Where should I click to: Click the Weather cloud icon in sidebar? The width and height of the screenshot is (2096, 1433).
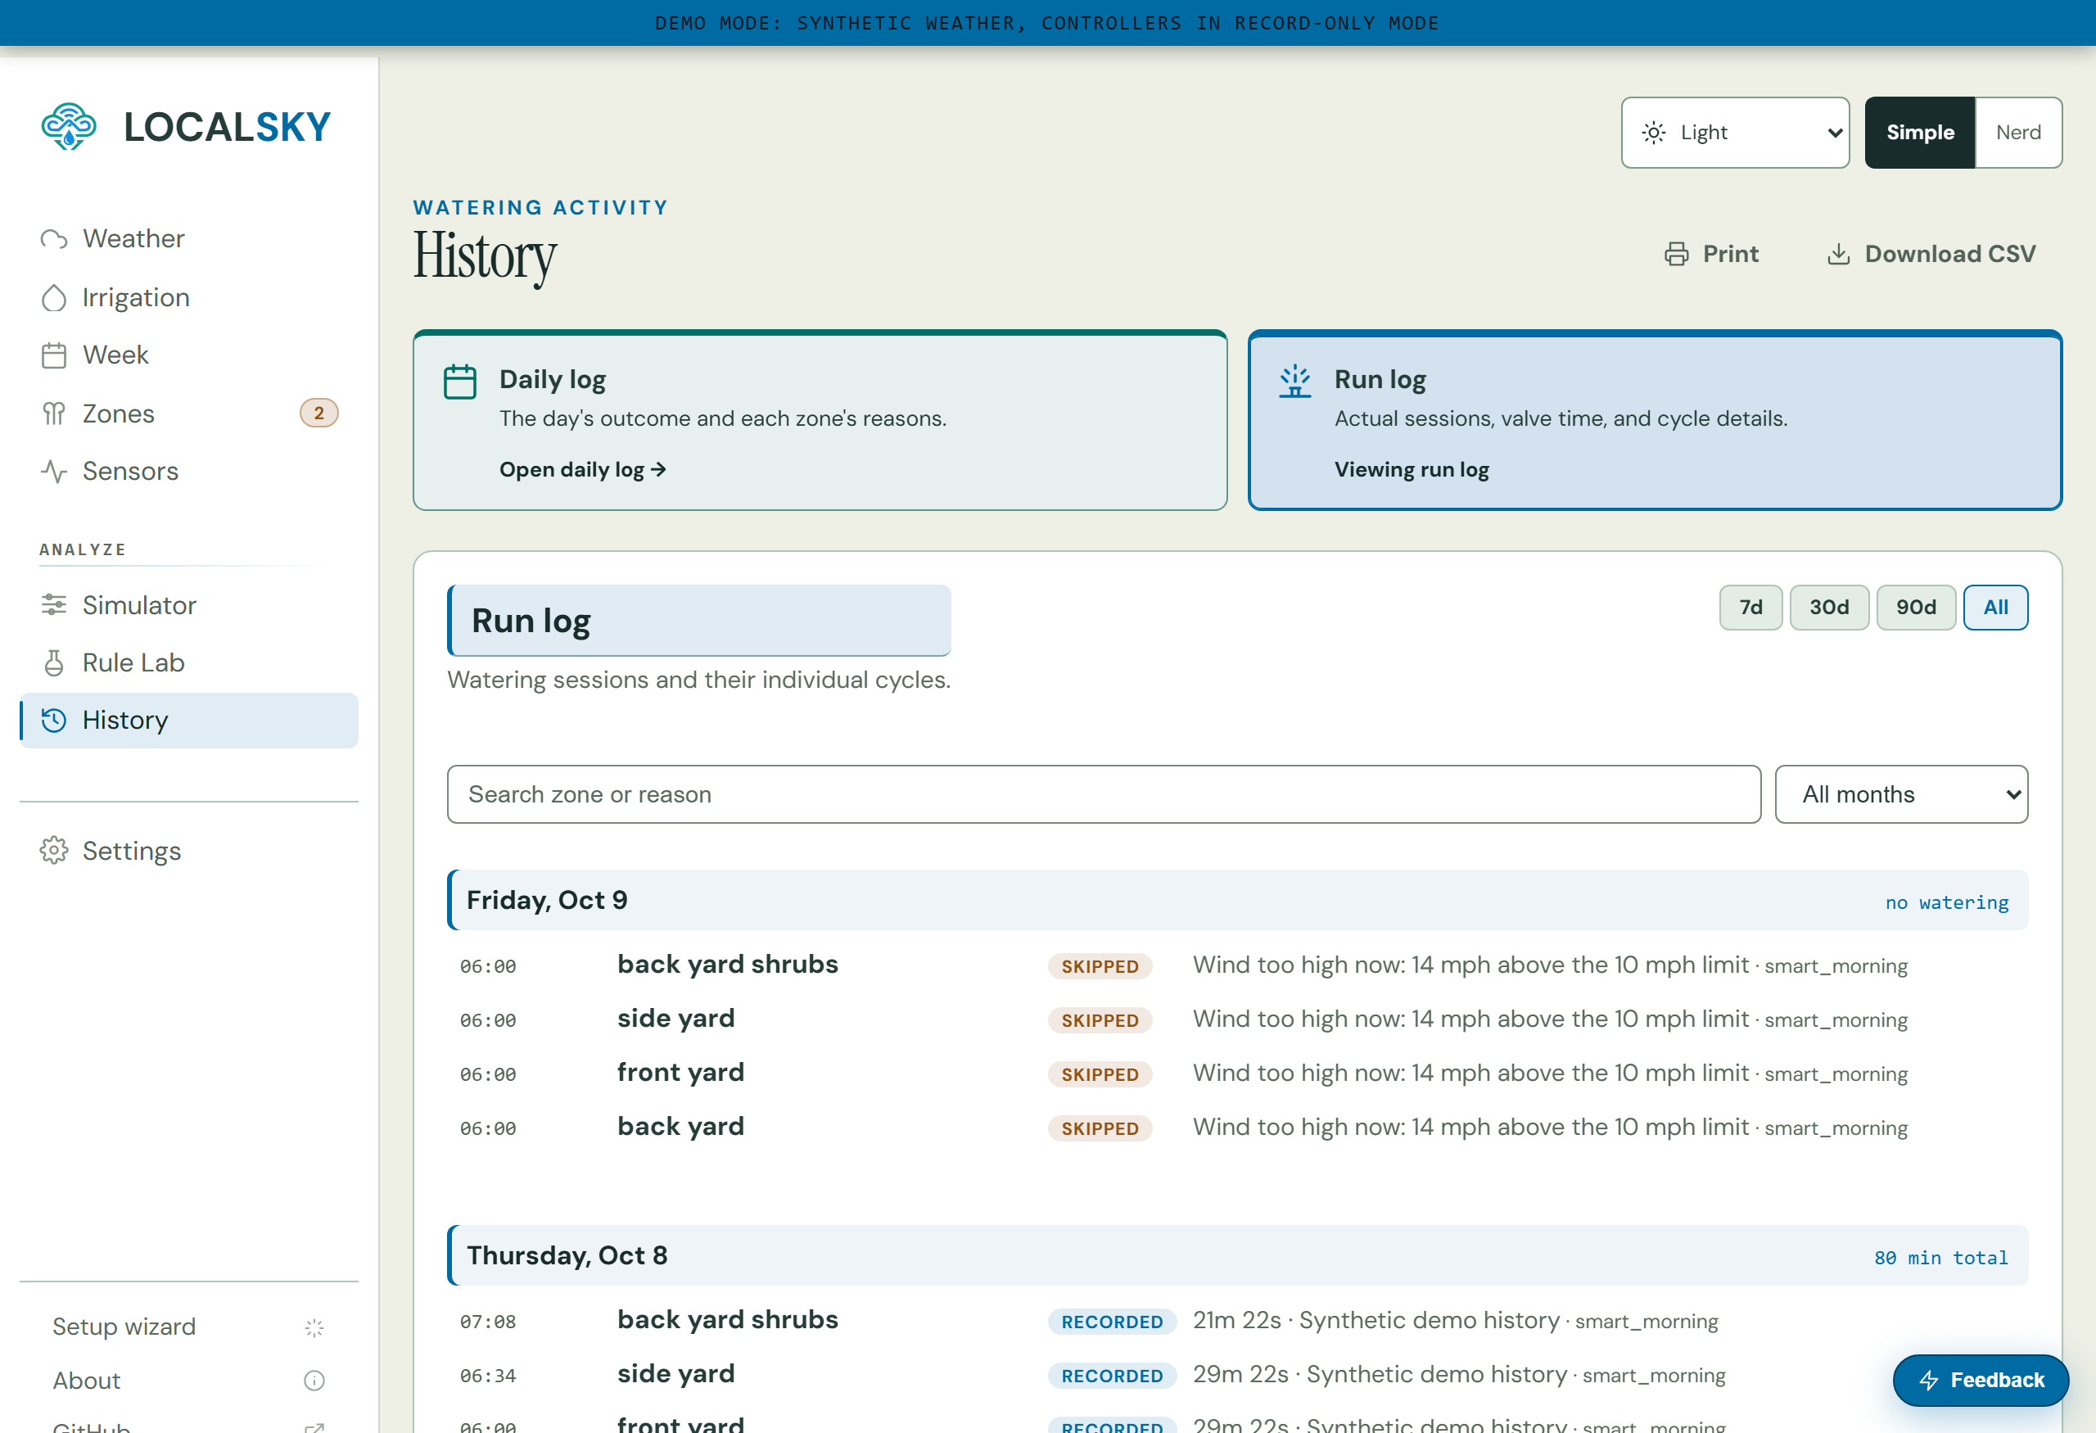click(54, 239)
